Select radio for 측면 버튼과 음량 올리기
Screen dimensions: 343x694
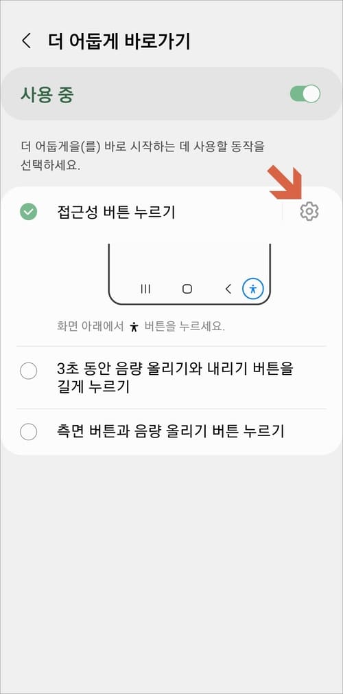click(29, 431)
